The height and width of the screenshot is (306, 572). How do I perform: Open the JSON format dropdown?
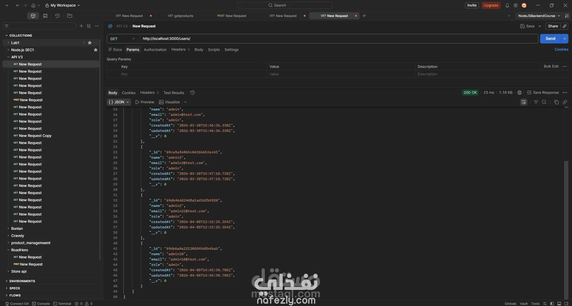[x=119, y=102]
